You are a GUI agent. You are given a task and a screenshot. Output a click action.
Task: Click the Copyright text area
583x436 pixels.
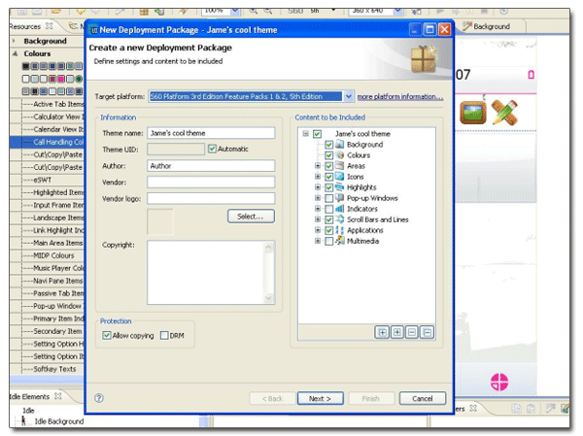211,273
